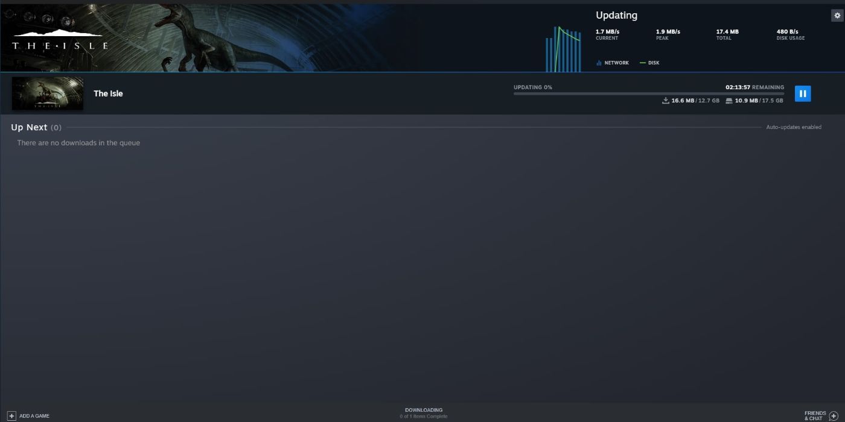
Task: Open download settings gear icon
Action: tap(837, 16)
